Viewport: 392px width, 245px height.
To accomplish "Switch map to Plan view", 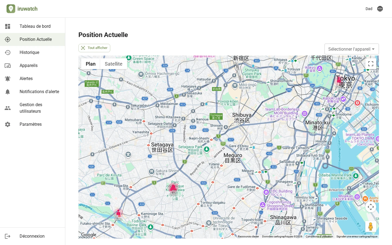I will 91,64.
